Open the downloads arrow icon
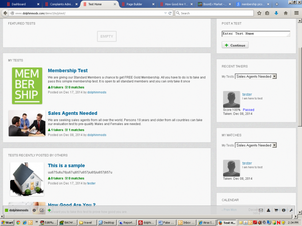 click(276, 13)
